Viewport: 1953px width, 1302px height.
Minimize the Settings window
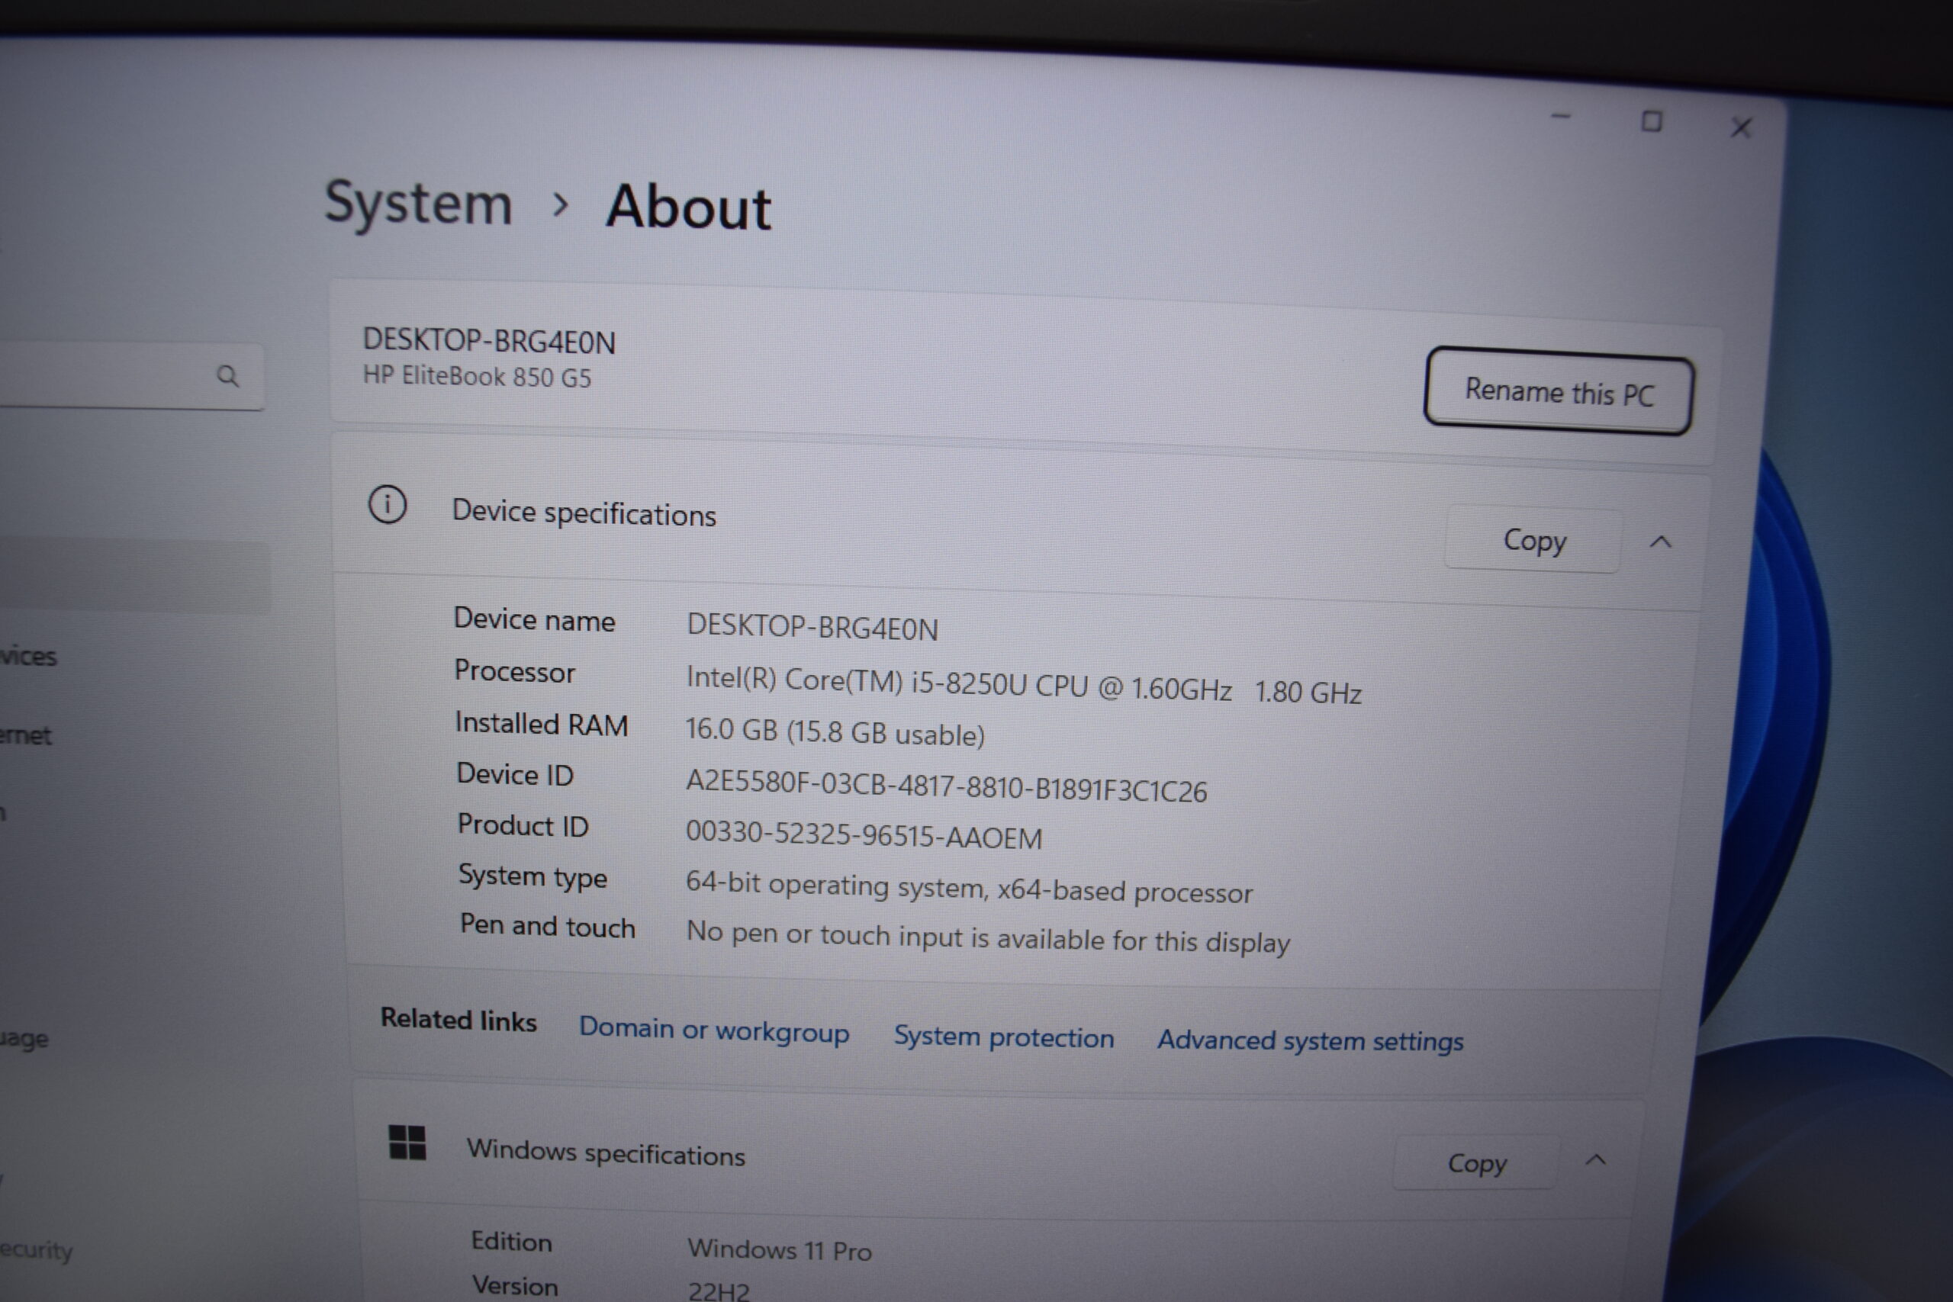coord(1561,117)
